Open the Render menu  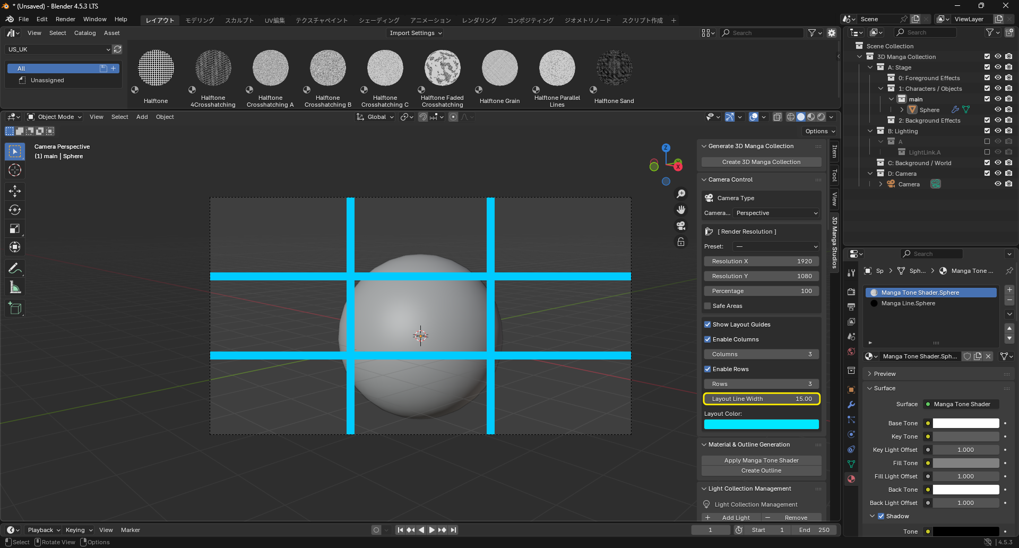(65, 19)
